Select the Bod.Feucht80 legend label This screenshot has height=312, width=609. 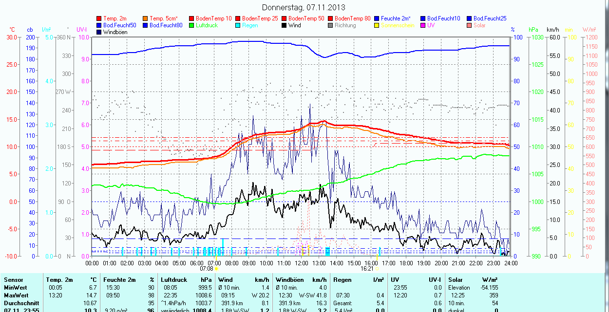point(166,25)
